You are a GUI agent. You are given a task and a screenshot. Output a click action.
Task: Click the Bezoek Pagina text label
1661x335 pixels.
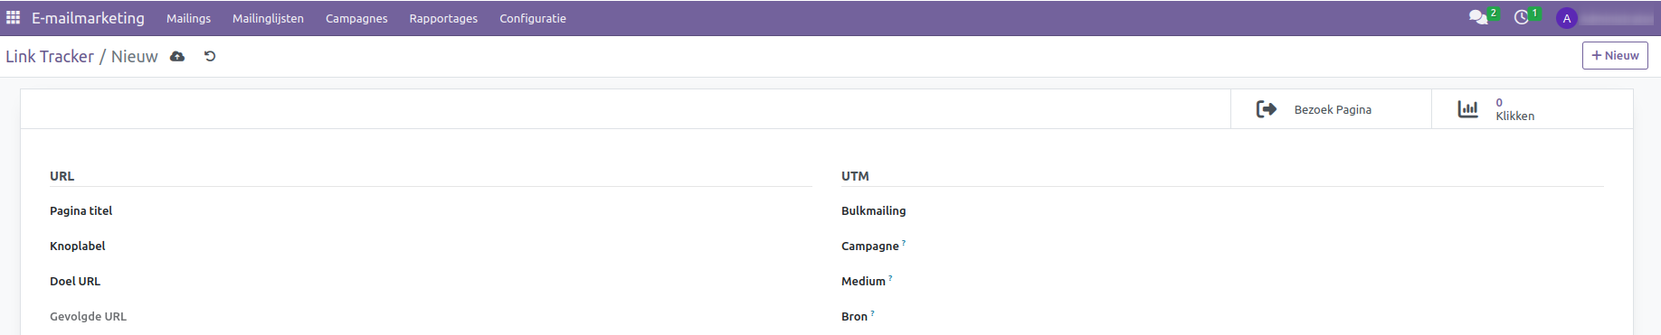[x=1333, y=109]
